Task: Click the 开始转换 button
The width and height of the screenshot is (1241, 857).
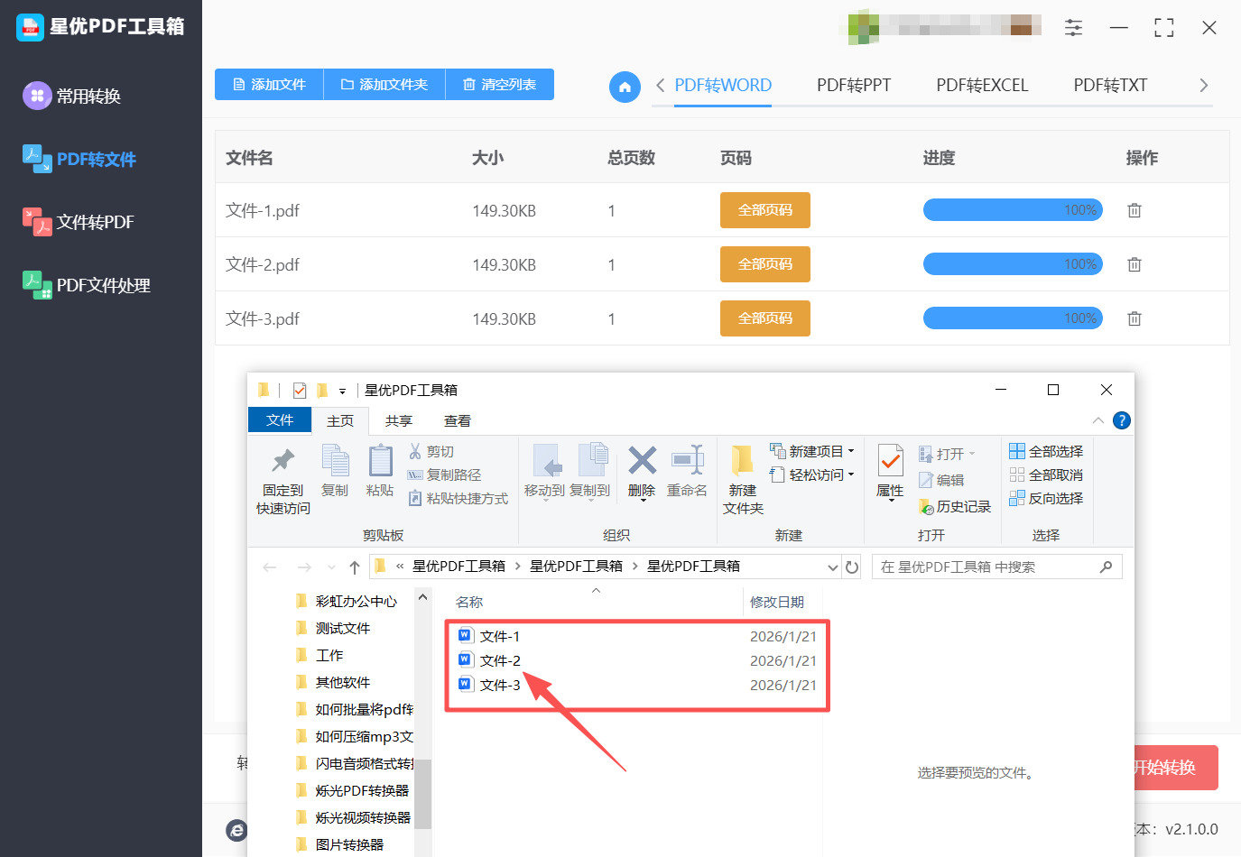Action: pos(1175,768)
